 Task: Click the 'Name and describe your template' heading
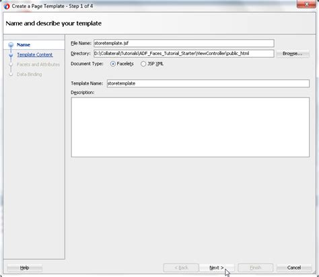[54, 24]
